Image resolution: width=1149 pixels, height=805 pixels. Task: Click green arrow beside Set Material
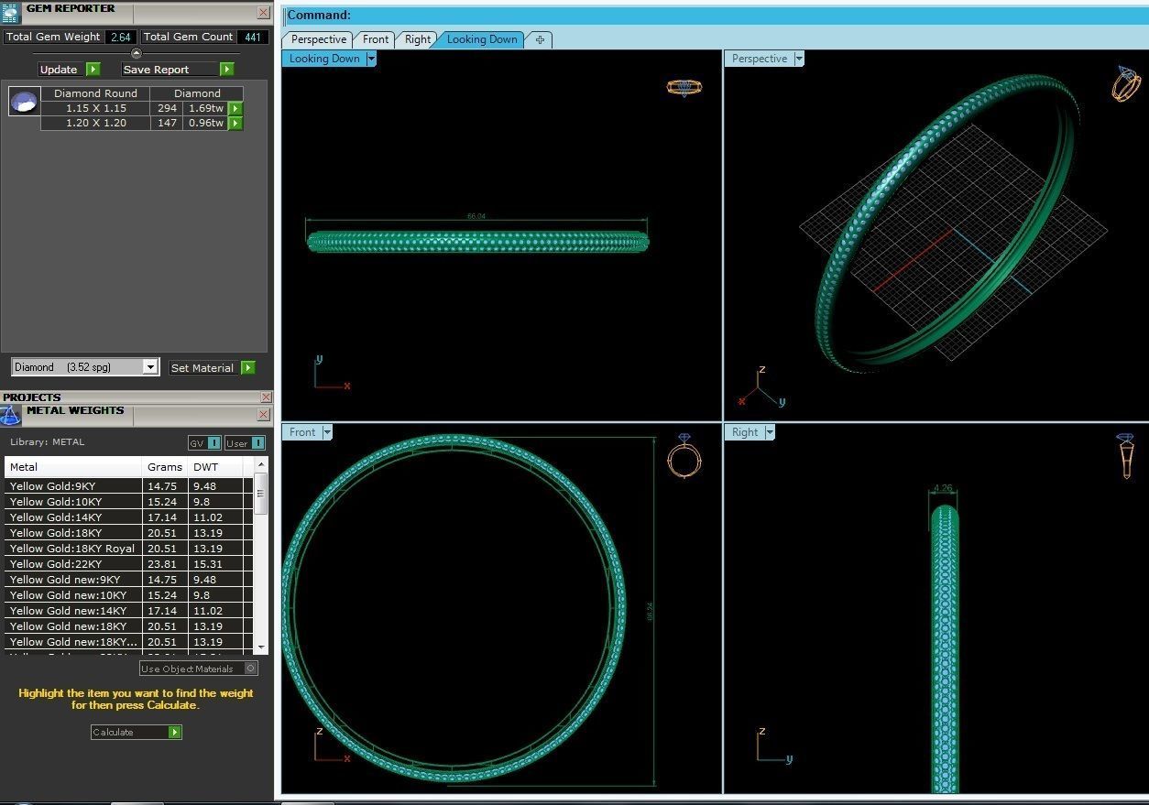pyautogui.click(x=247, y=368)
